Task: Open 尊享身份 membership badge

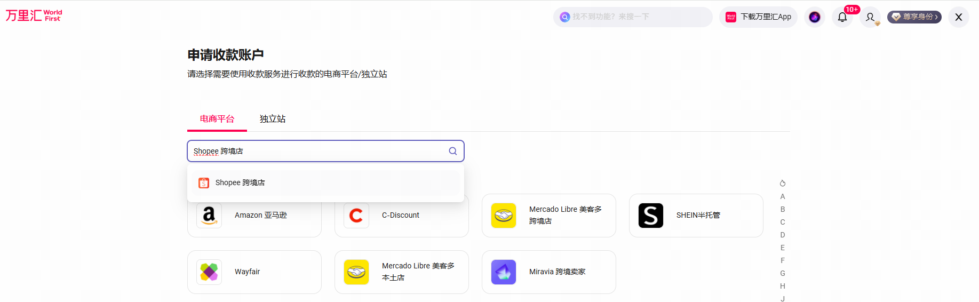Action: (x=914, y=17)
